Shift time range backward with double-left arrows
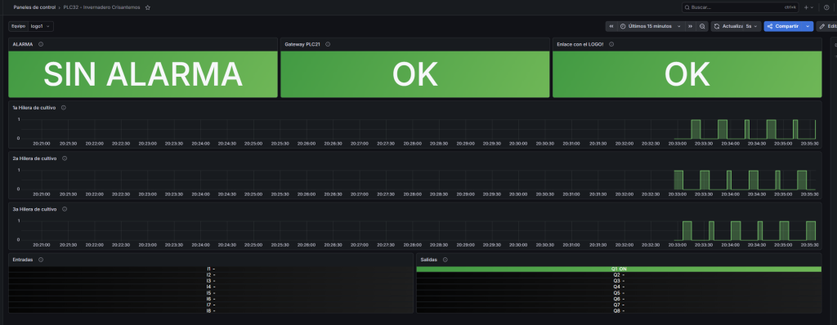This screenshot has width=837, height=325. [x=611, y=26]
